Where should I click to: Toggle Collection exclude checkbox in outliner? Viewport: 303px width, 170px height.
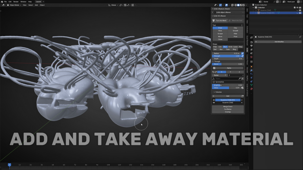click(x=295, y=8)
